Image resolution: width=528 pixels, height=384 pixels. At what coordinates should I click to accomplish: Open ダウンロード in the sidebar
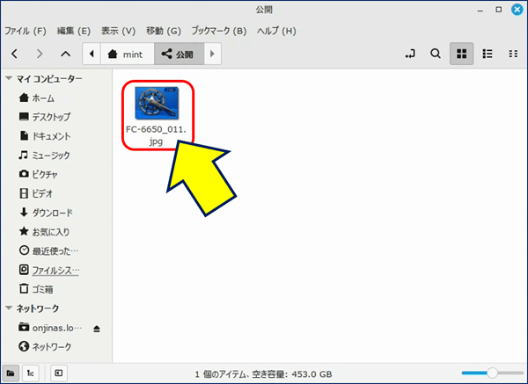point(46,213)
